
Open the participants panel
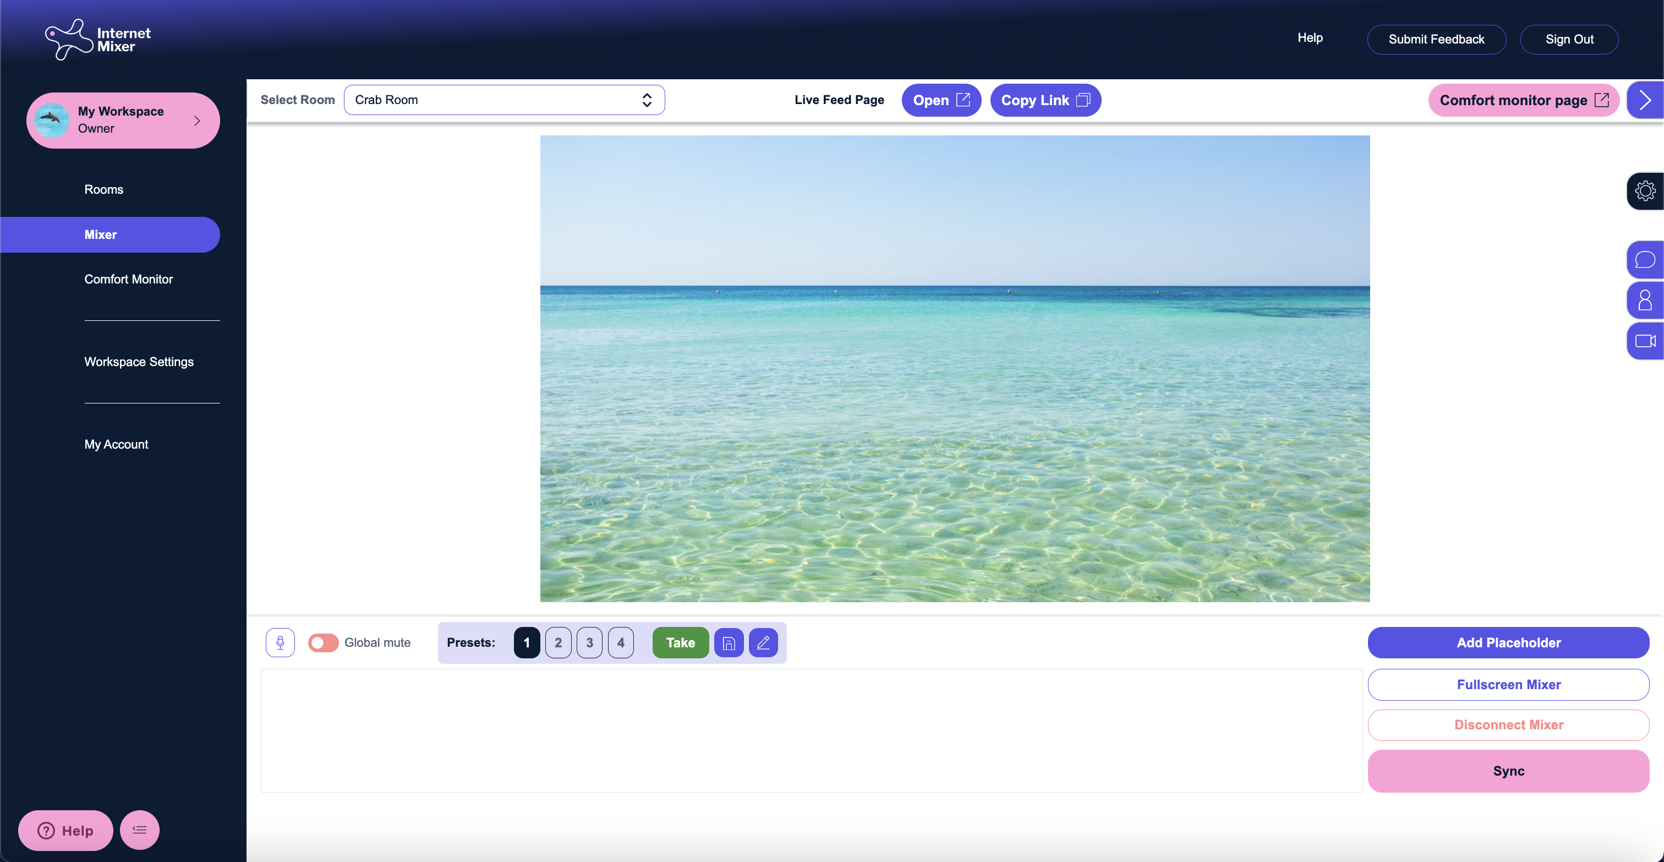pyautogui.click(x=1645, y=300)
